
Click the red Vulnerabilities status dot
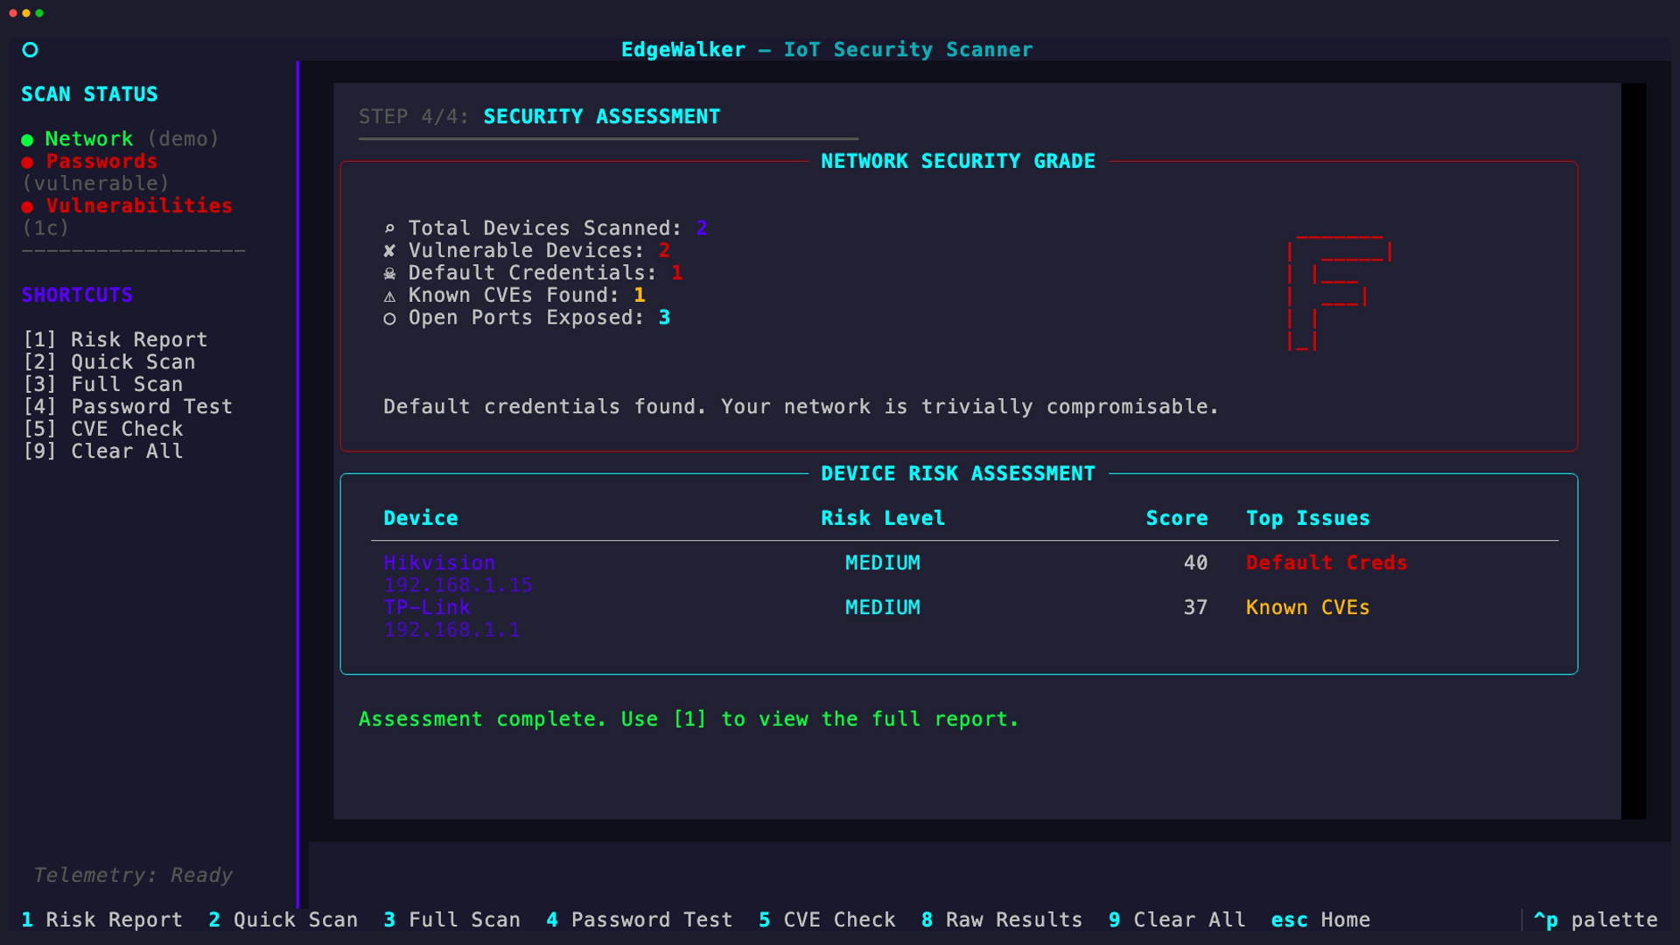(27, 207)
